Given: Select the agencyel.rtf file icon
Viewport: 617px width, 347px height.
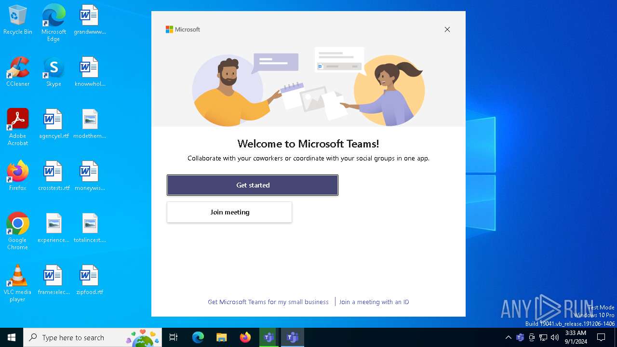Looking at the screenshot, I should point(54,124).
